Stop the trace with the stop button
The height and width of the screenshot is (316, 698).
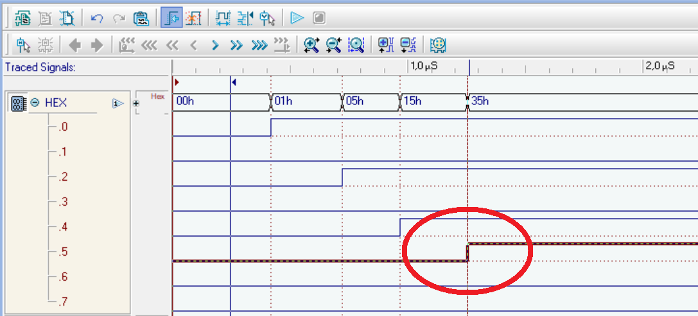tap(319, 18)
